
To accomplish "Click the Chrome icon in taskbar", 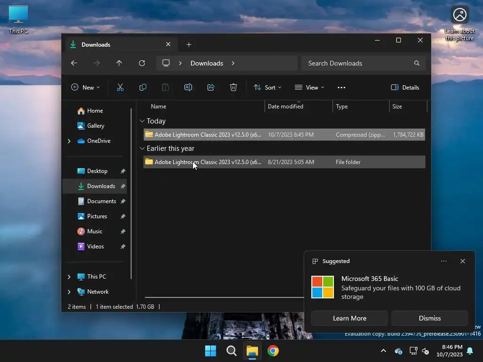I will (273, 351).
